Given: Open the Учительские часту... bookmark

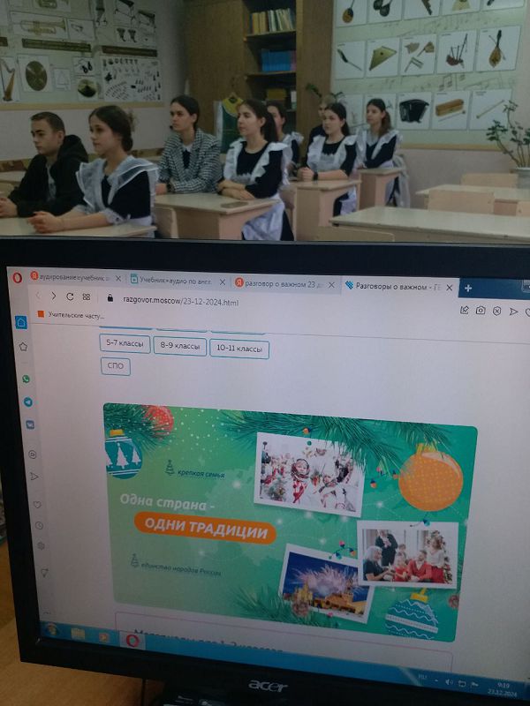Looking at the screenshot, I should [72, 315].
